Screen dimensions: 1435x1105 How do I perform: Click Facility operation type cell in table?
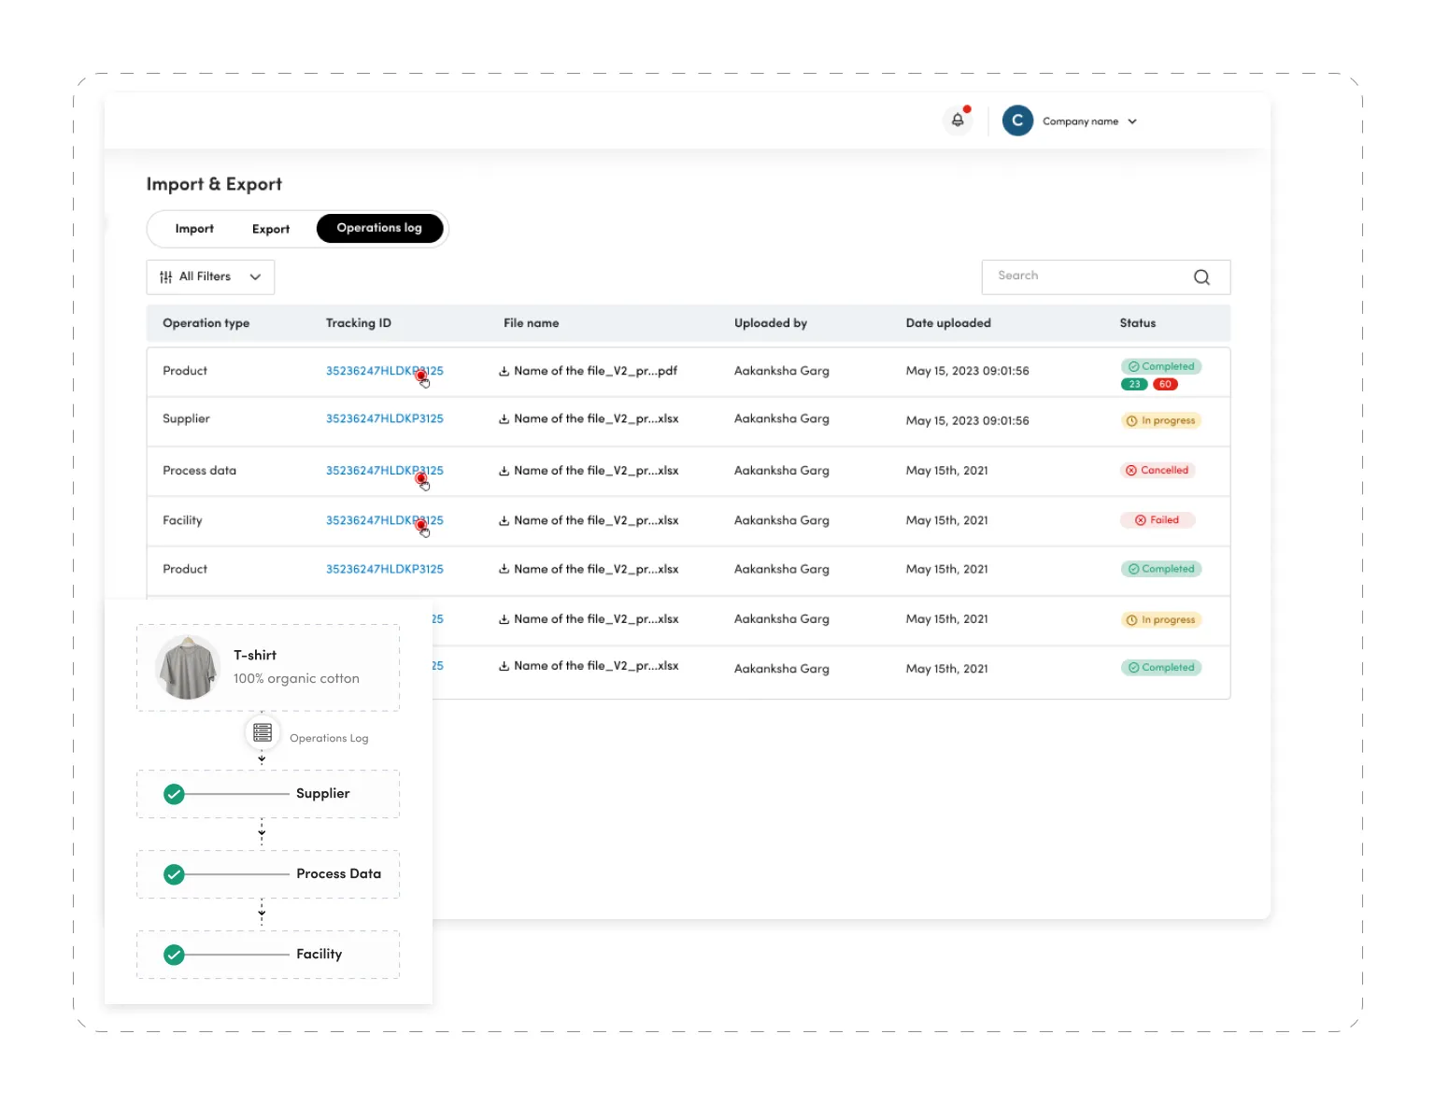coord(182,520)
